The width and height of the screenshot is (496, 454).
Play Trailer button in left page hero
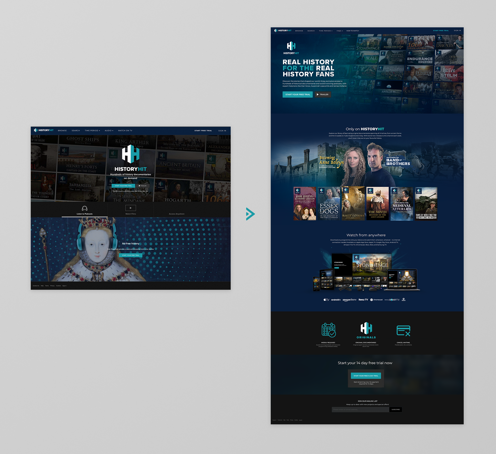click(x=143, y=186)
